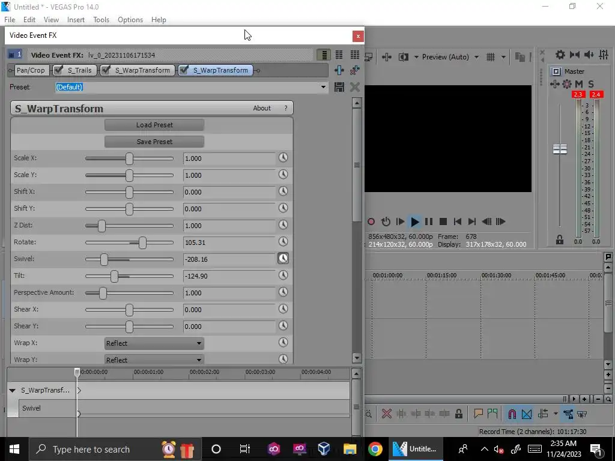Toggle Auto Ripple icon

(543, 414)
